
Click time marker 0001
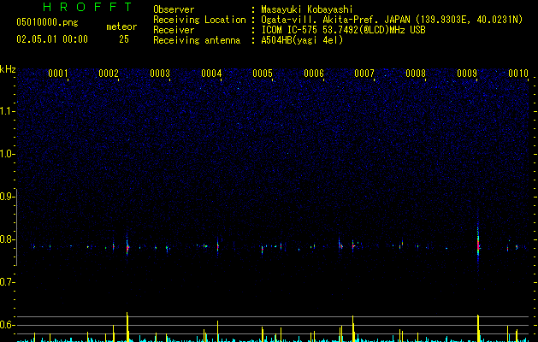point(58,74)
